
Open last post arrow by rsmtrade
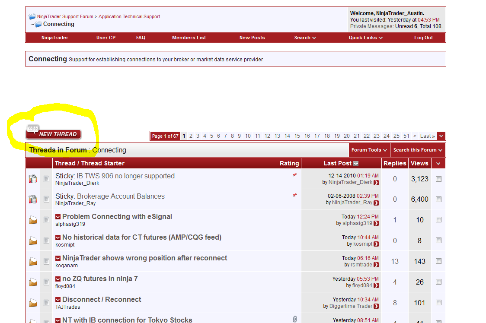(376, 265)
